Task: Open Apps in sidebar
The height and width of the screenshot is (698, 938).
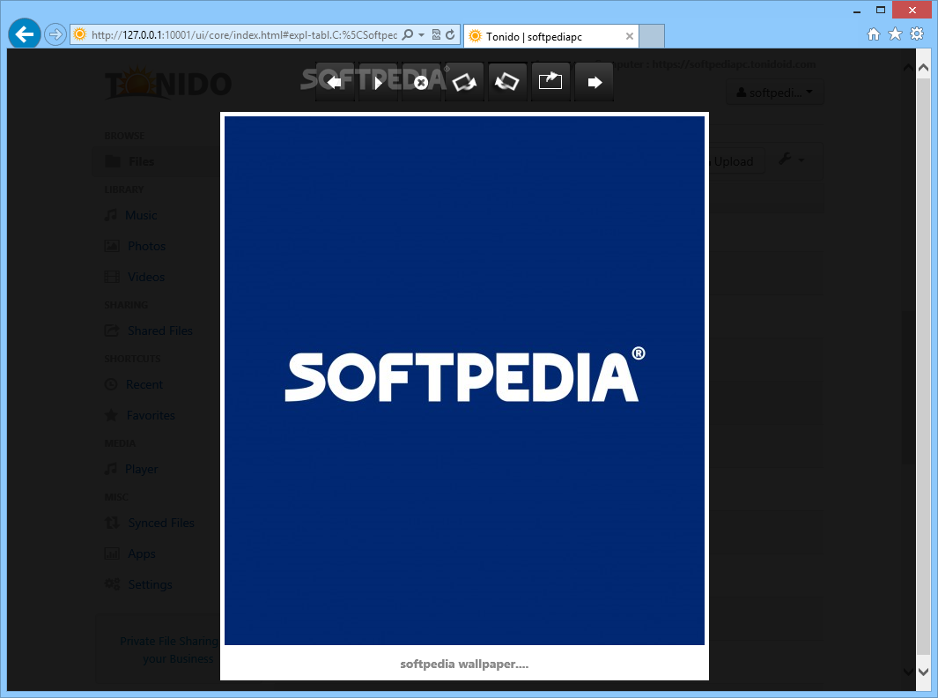Action: 129,553
